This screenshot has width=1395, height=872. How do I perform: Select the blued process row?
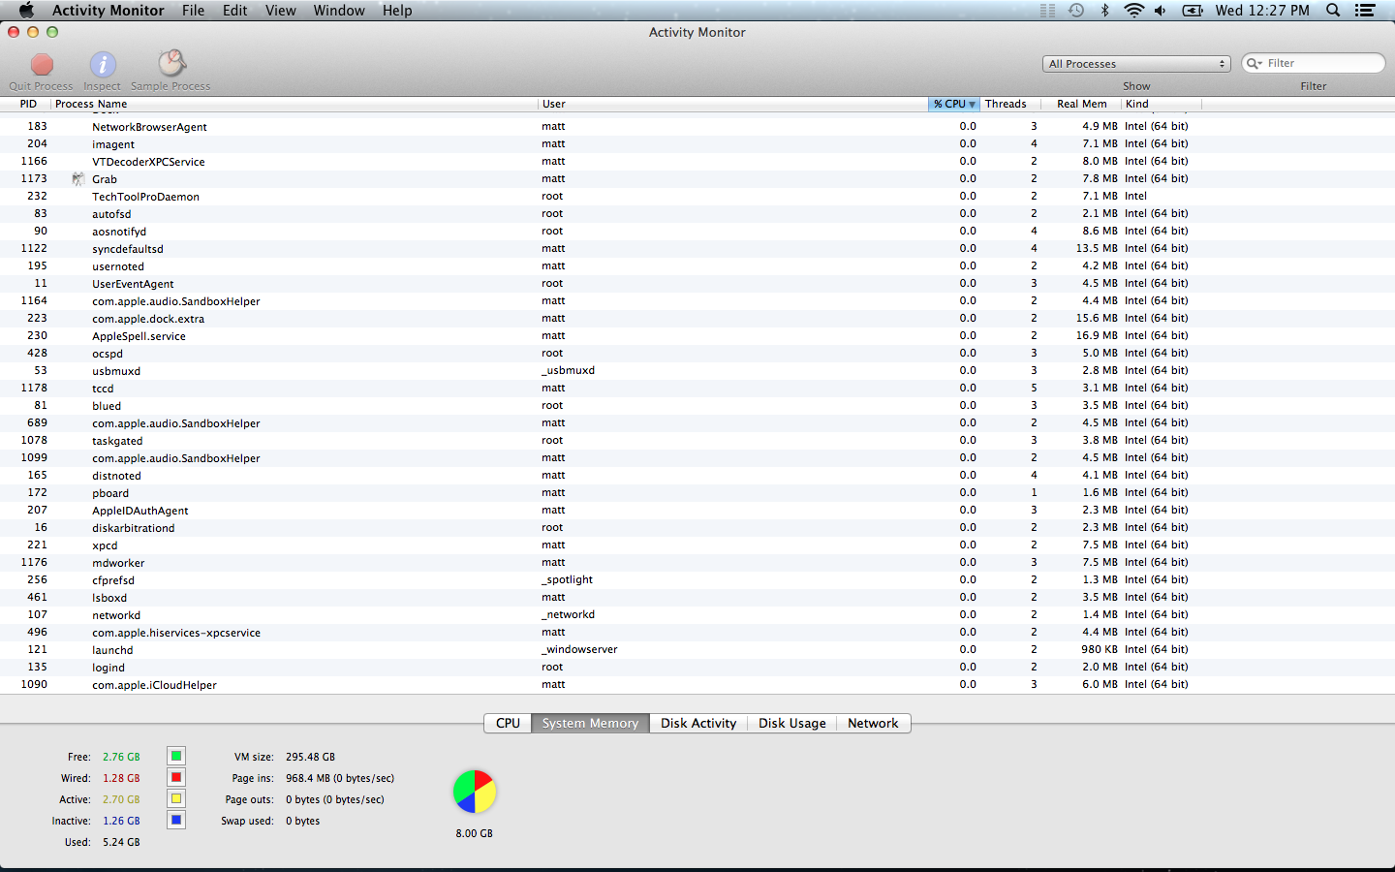[697, 406]
